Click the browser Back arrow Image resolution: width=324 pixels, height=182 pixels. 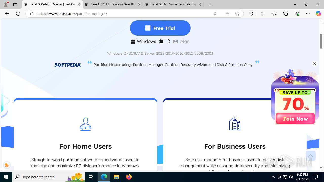click(7, 14)
